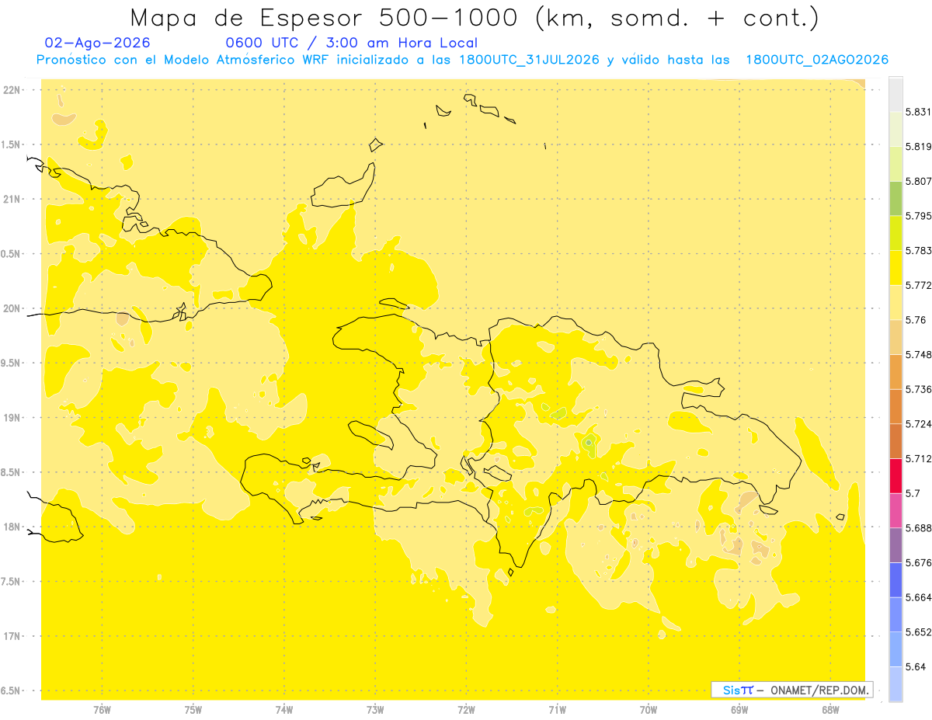Click the colorbar value '5.676'
The height and width of the screenshot is (720, 932).
tap(918, 562)
